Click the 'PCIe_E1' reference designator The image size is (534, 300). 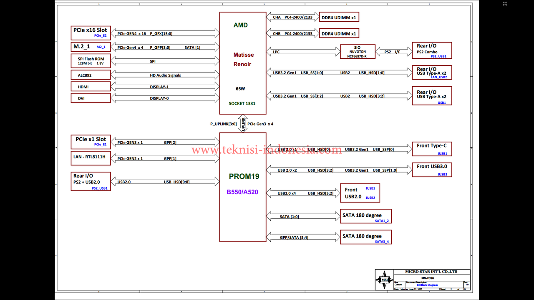(100, 145)
